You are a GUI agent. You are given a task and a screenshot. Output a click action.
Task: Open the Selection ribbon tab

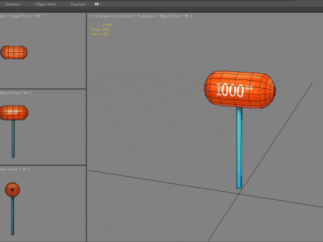tap(13, 4)
